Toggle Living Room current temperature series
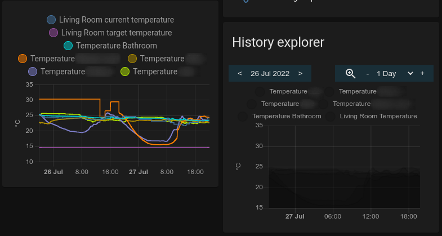 [110, 20]
